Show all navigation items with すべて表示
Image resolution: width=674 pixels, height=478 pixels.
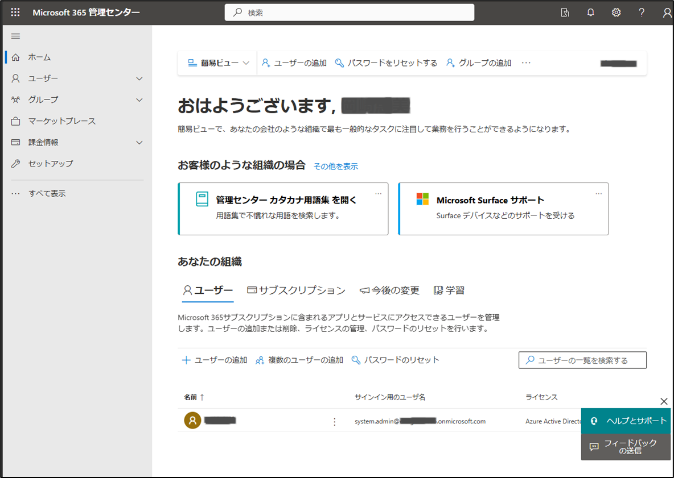[47, 193]
